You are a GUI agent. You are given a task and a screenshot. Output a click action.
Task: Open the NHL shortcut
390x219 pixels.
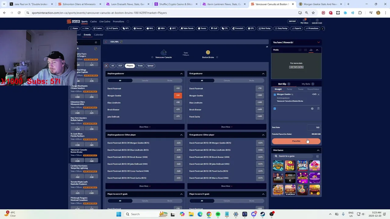pyautogui.click(x=150, y=28)
